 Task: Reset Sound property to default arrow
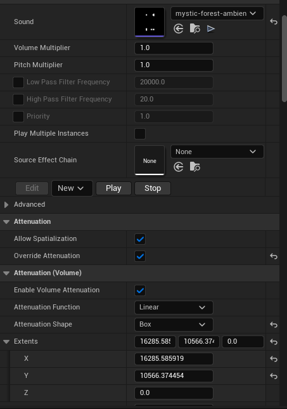[x=274, y=22]
